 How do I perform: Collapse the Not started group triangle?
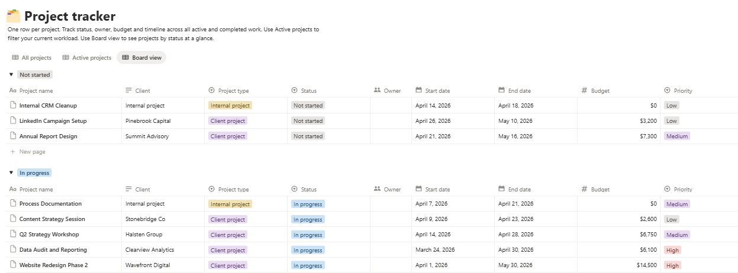[x=11, y=74]
